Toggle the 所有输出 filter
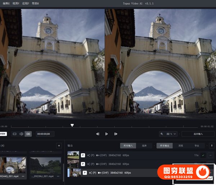The image size is (216, 185). [165, 146]
